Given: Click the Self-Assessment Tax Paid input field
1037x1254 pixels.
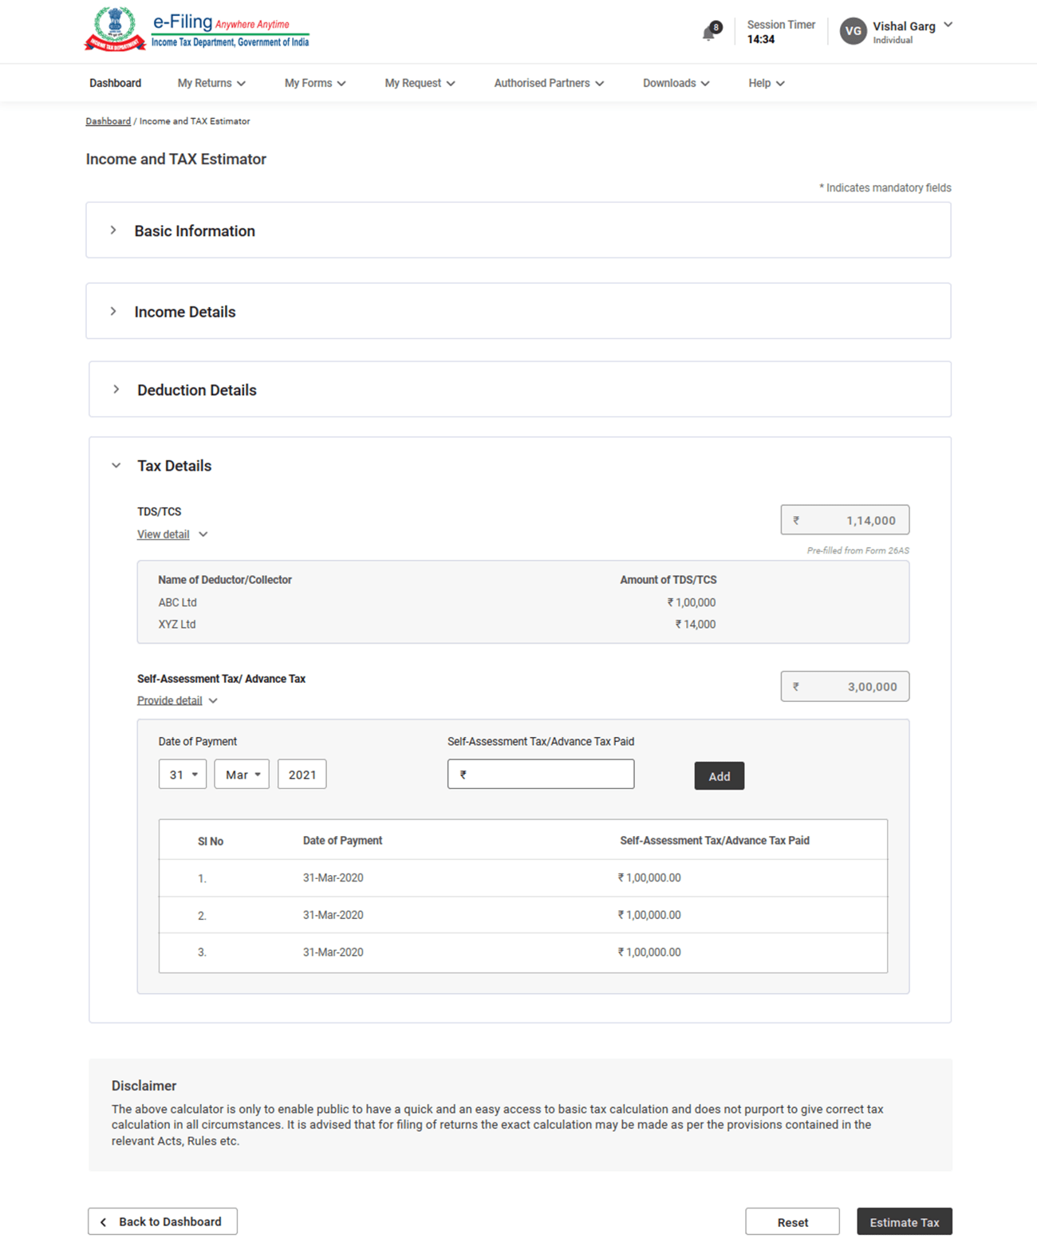Looking at the screenshot, I should coord(541,775).
